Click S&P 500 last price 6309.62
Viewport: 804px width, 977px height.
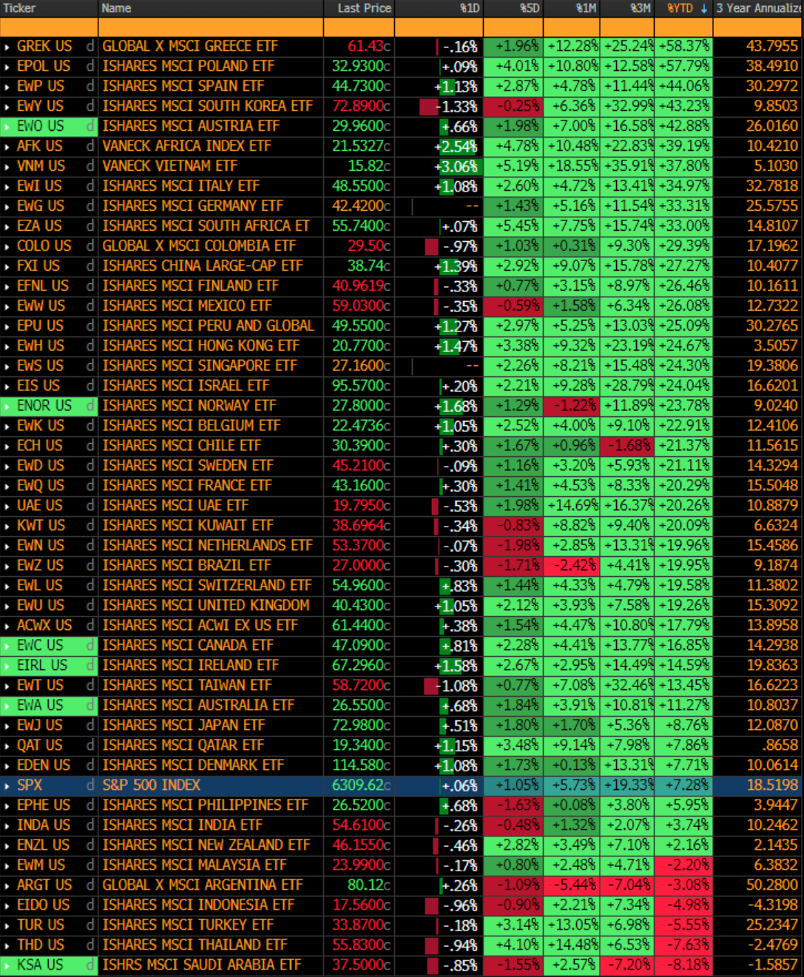point(362,785)
